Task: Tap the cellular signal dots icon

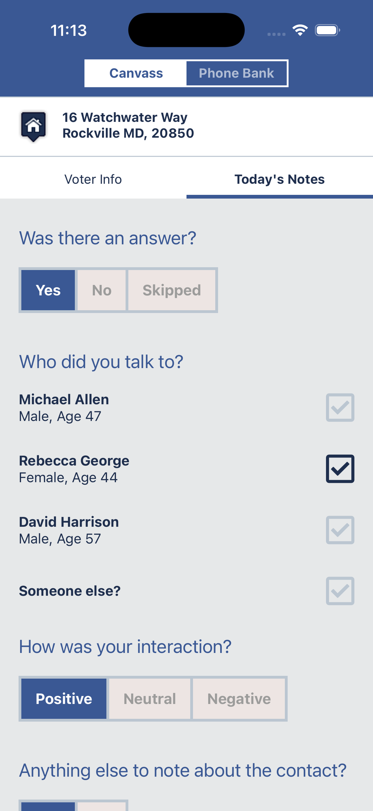Action: (276, 34)
